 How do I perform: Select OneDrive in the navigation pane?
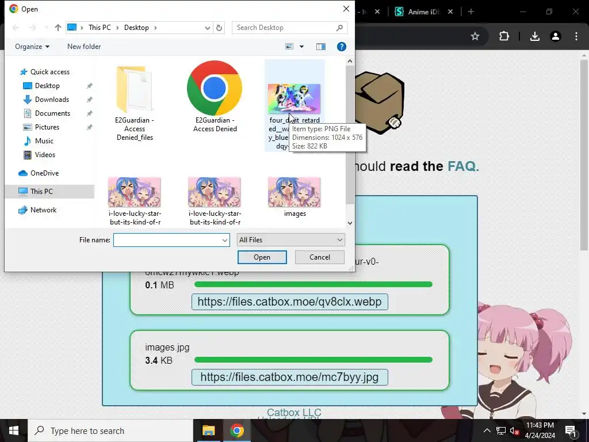(x=44, y=173)
